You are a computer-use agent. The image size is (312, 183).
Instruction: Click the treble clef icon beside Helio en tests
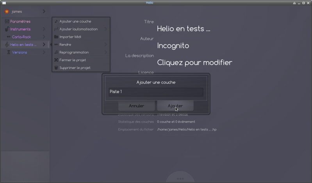(7, 44)
